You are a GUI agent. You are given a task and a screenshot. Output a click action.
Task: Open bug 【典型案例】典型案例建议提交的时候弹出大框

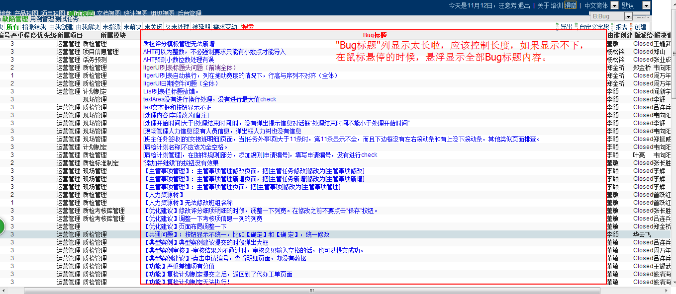[x=206, y=242]
